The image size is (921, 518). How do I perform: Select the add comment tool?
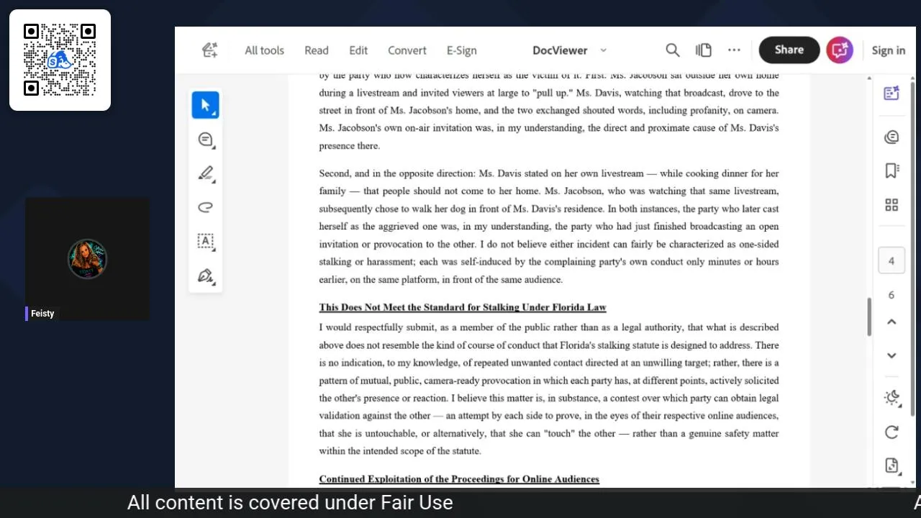pos(206,140)
